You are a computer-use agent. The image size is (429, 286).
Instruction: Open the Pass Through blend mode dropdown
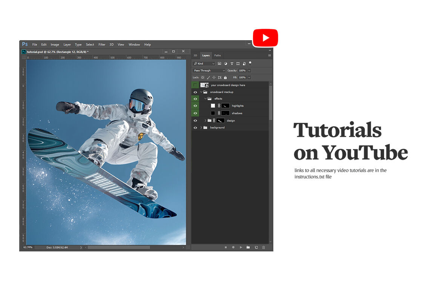tap(209, 70)
